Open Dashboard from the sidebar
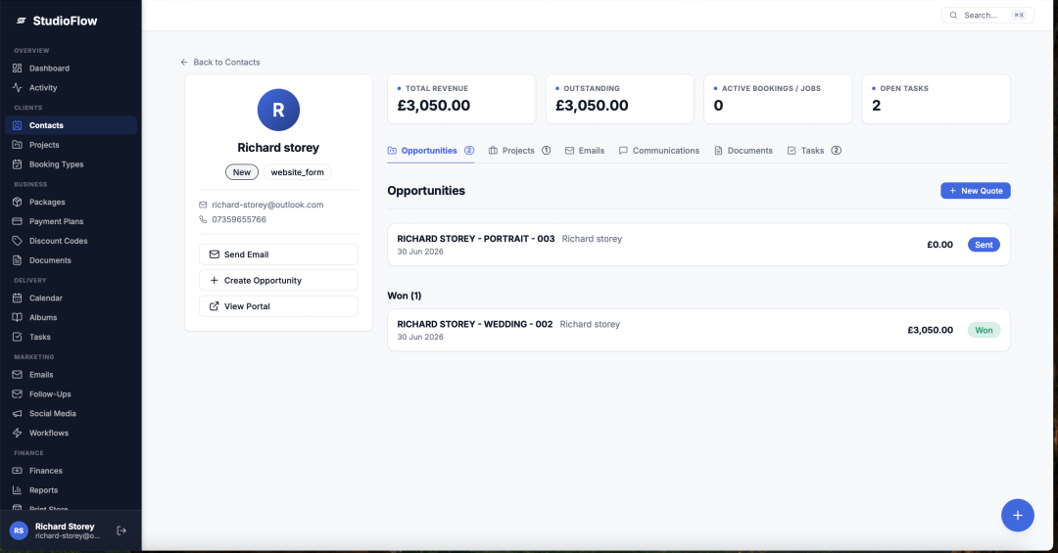The width and height of the screenshot is (1058, 553). pyautogui.click(x=71, y=69)
